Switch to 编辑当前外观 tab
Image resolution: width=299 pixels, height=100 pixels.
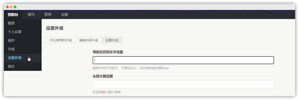click(x=89, y=40)
